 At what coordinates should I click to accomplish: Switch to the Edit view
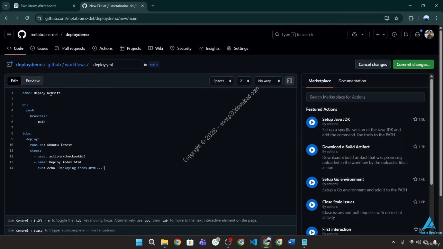[14, 81]
